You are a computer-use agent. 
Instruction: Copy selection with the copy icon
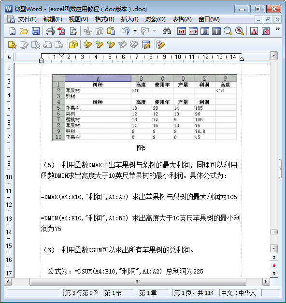[x=100, y=31]
